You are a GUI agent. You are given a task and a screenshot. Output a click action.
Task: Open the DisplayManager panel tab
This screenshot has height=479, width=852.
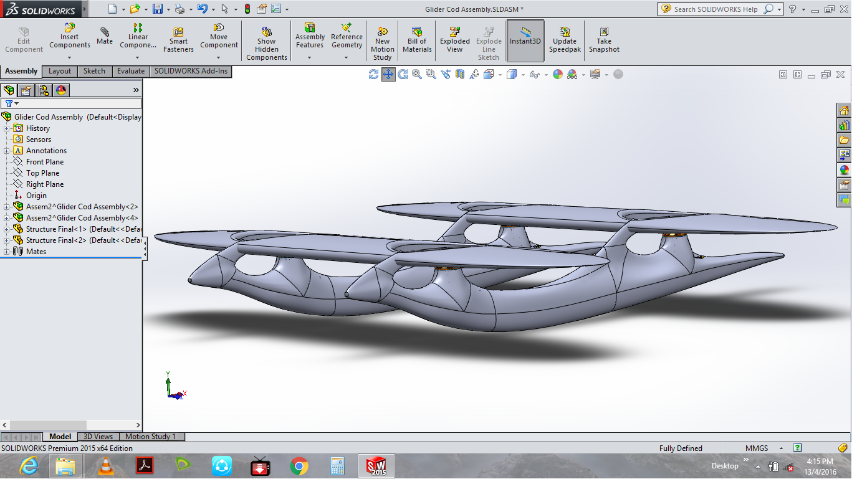(x=60, y=90)
